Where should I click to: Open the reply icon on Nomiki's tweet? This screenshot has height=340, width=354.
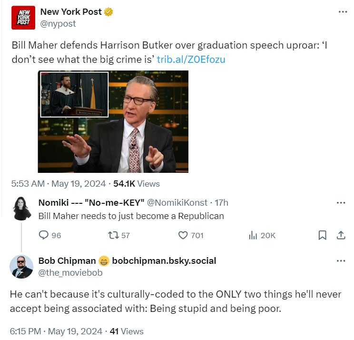pos(44,235)
